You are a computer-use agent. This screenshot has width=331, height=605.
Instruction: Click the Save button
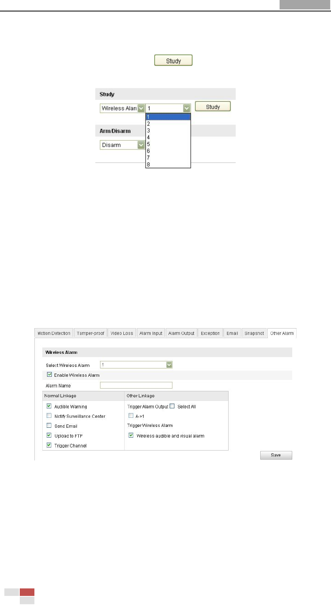[x=276, y=455]
